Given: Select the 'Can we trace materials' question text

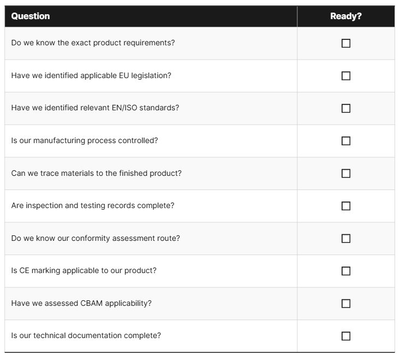Looking at the screenshot, I should click(x=96, y=173).
